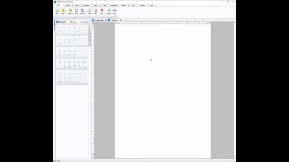
Task: Click the Export icon
Action: click(90, 11)
